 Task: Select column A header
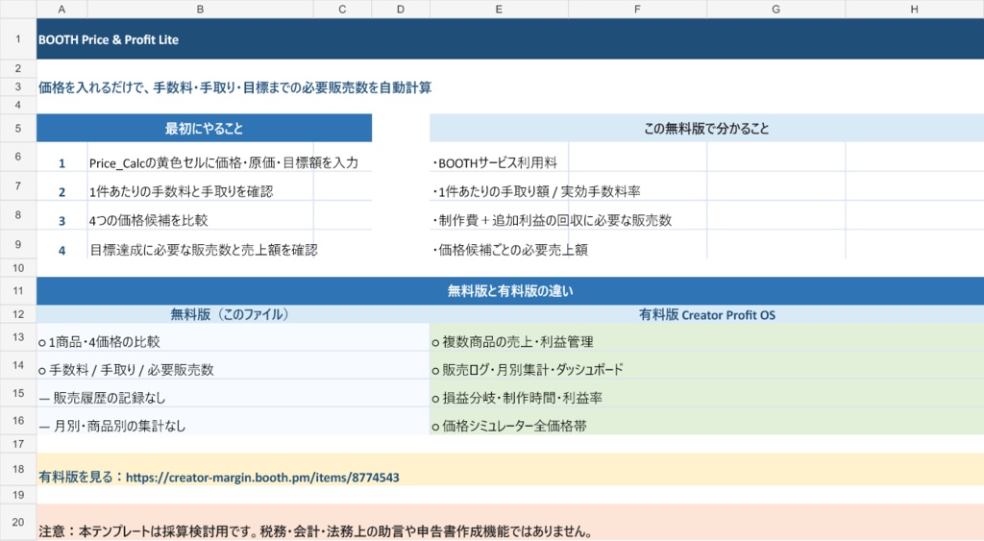point(61,9)
